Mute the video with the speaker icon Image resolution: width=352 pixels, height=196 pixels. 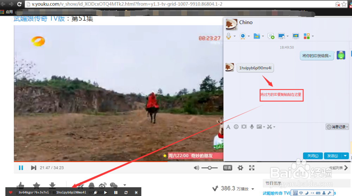tap(196, 168)
